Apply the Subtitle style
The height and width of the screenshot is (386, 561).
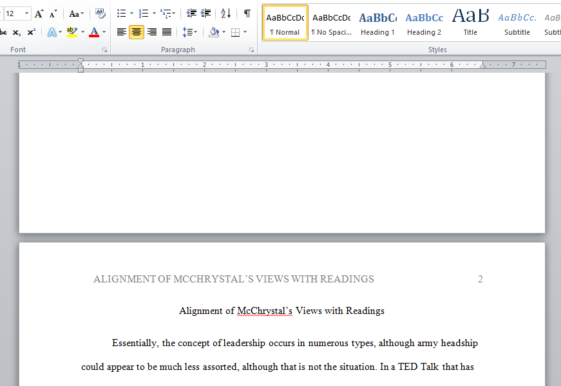pyautogui.click(x=517, y=23)
